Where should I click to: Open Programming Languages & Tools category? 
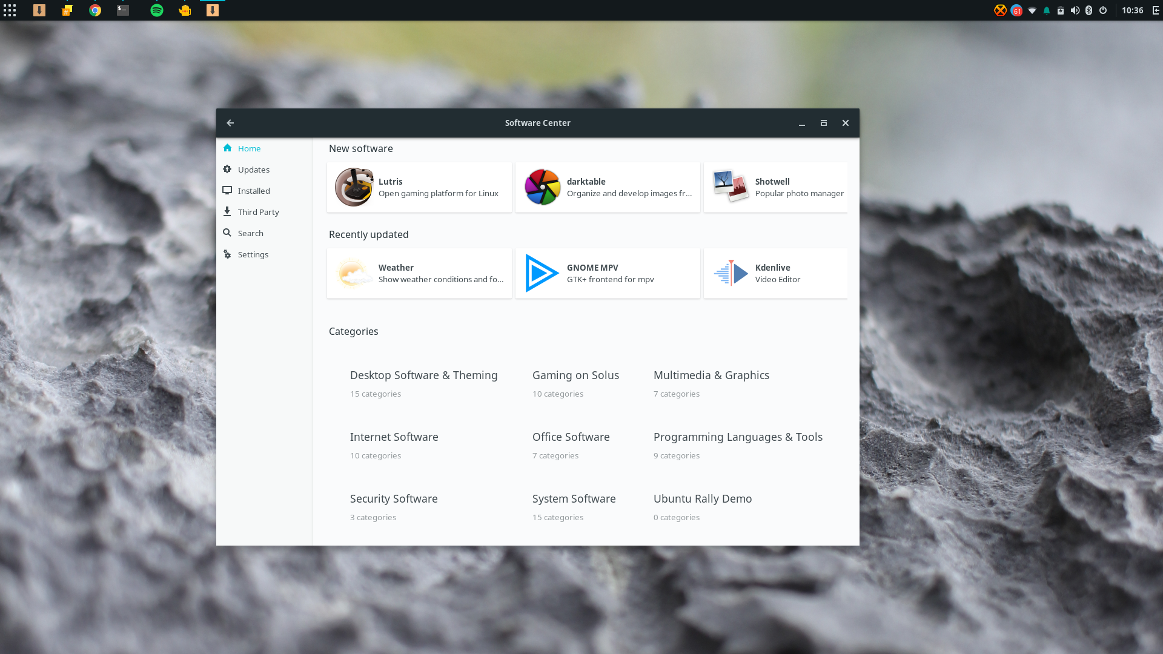(x=738, y=445)
